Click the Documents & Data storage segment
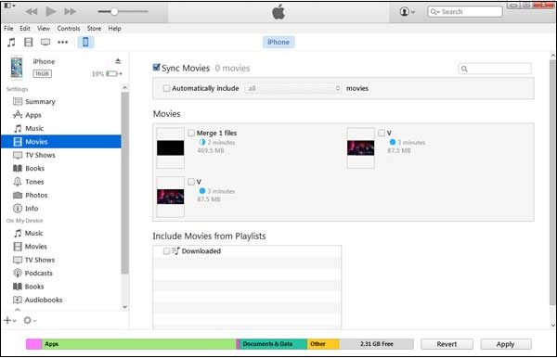Viewport: 557px width, 358px height. (274, 344)
